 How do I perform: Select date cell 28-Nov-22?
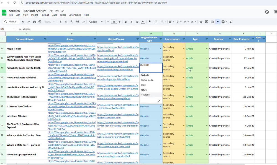[243, 135]
